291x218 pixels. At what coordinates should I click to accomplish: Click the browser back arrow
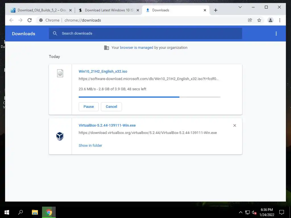11,20
